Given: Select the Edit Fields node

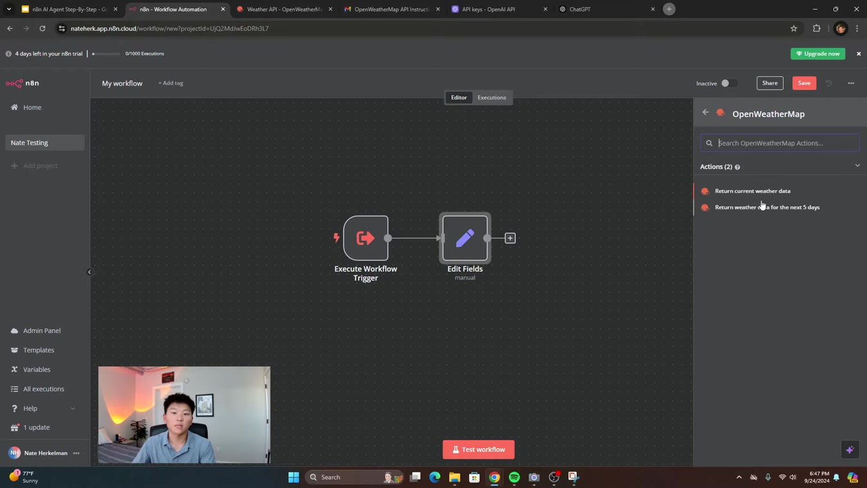Looking at the screenshot, I should (x=465, y=238).
